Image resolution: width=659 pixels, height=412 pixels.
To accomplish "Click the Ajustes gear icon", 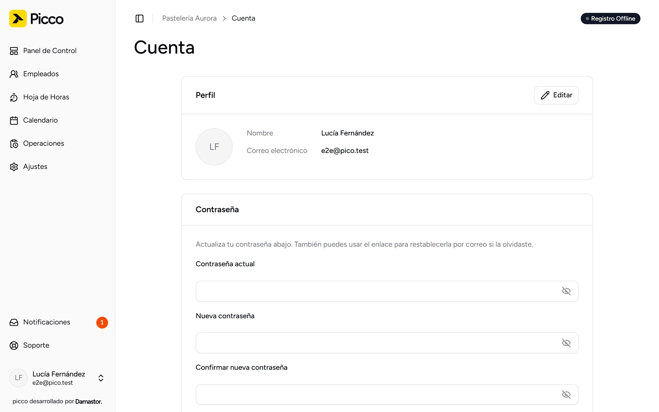I will (14, 167).
